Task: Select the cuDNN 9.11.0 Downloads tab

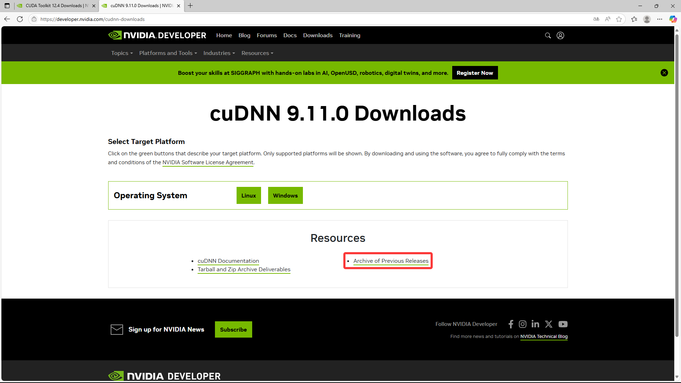Action: 142,6
